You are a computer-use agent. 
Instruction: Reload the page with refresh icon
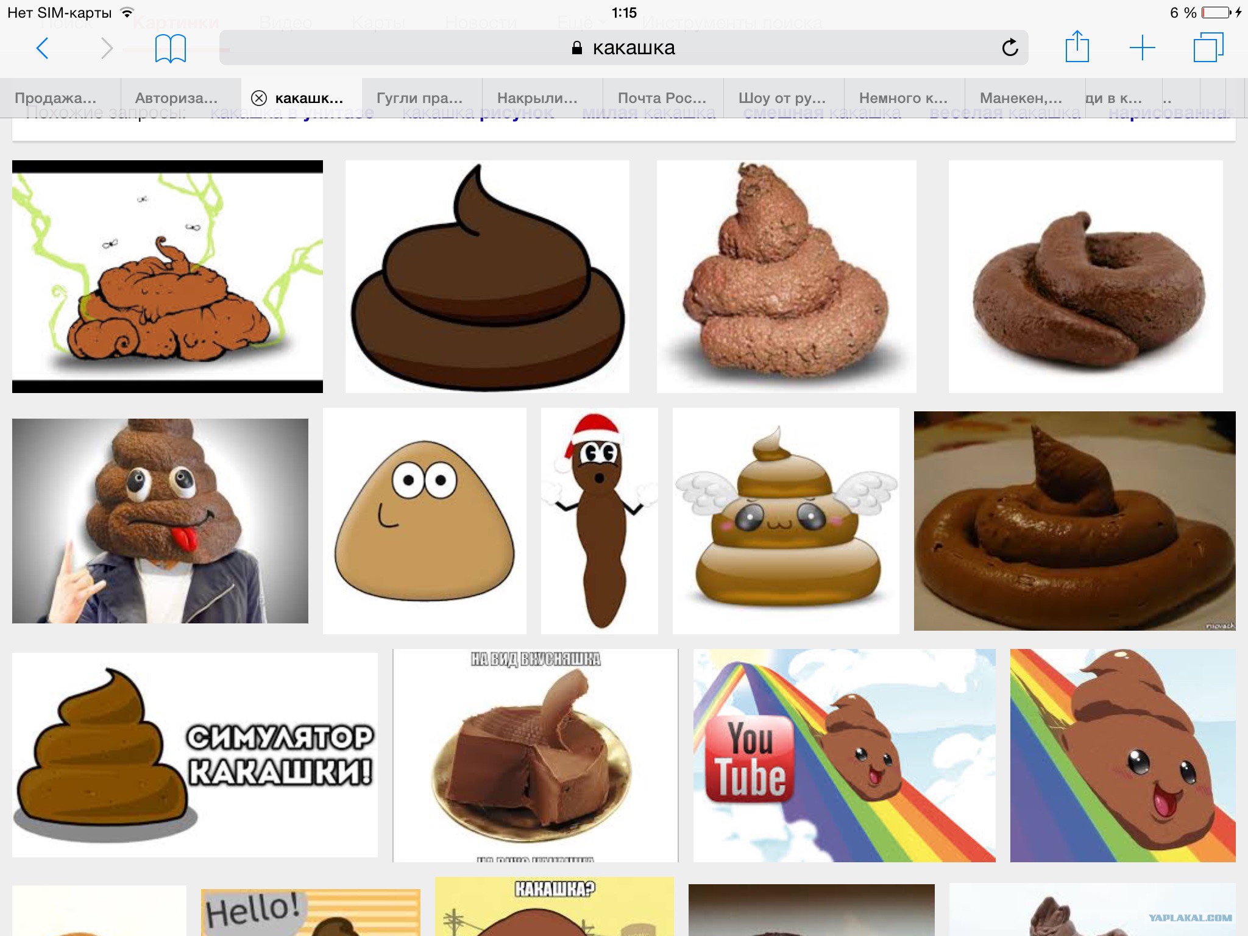(x=1010, y=48)
